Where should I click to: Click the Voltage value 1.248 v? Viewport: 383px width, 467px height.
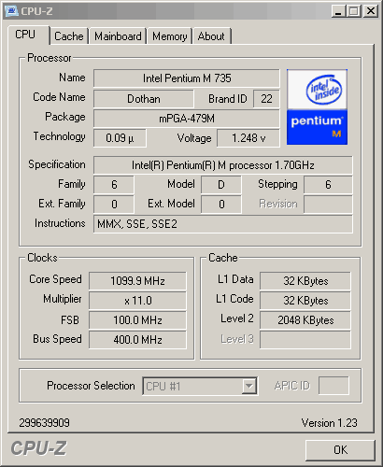click(x=248, y=138)
